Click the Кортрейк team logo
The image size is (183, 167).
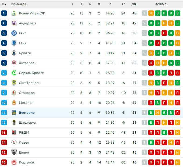pyautogui.click(x=14, y=162)
